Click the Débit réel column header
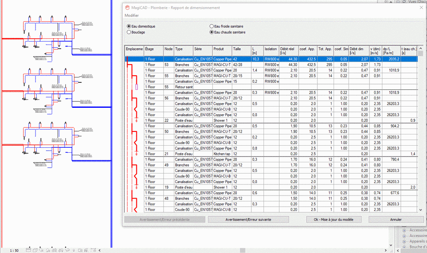Viewport: 427px width, 253px height. 289,51
